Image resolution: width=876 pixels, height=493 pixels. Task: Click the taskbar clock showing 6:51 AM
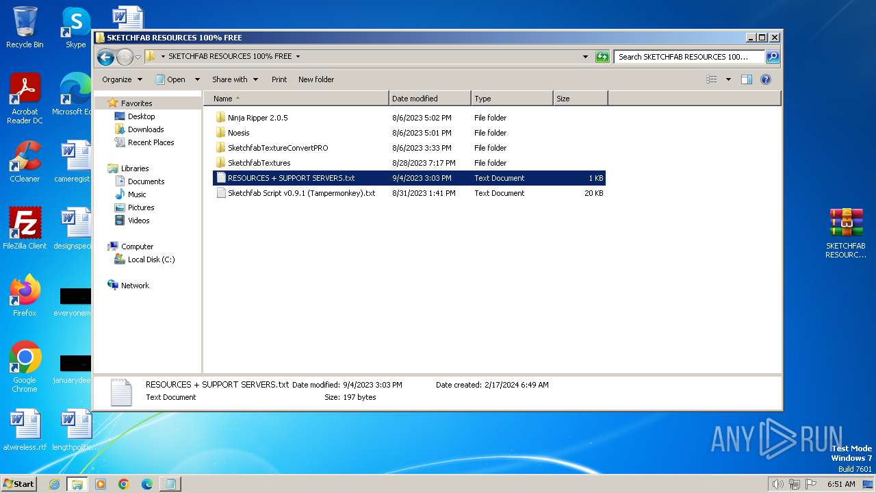(x=841, y=484)
